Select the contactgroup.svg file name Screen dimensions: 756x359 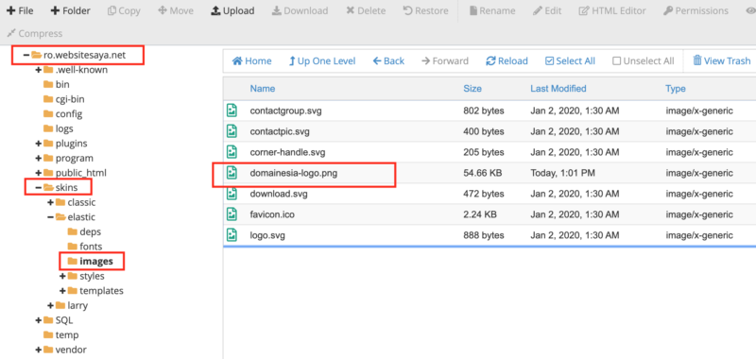pos(285,111)
